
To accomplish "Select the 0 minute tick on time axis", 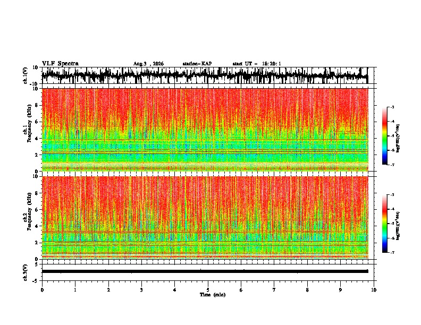I will pyautogui.click(x=42, y=290).
